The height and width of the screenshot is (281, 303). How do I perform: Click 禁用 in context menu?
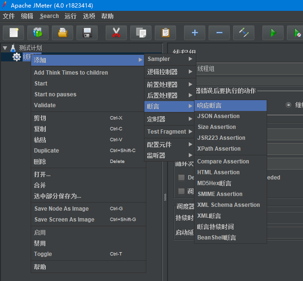(x=89, y=243)
